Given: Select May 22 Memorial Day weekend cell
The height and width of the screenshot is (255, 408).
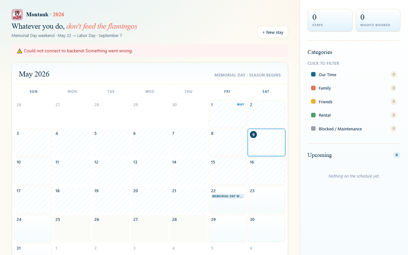Looking at the screenshot, I should tap(228, 200).
